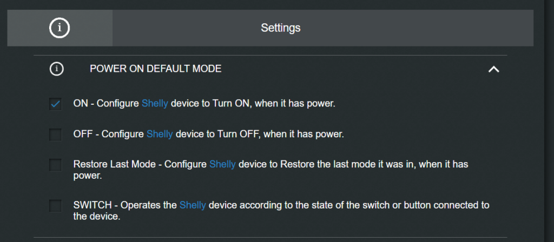Screen dimensions: 554x242
Task: Click info icon beside Power On Default Mode
Action: pyautogui.click(x=56, y=69)
